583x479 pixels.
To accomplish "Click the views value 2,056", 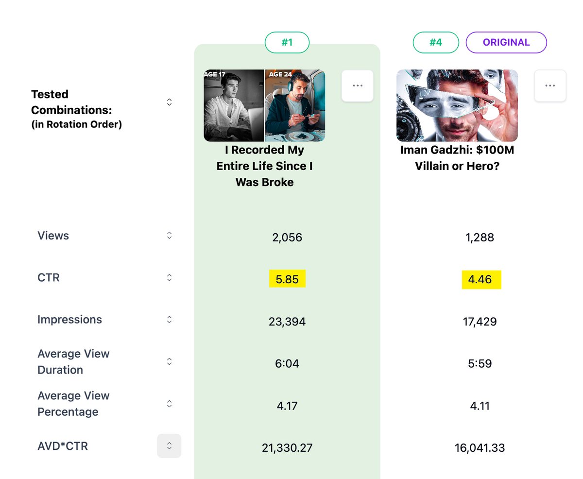I will pyautogui.click(x=287, y=238).
